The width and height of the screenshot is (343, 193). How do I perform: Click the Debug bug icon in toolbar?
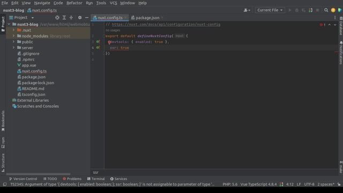coord(296,10)
